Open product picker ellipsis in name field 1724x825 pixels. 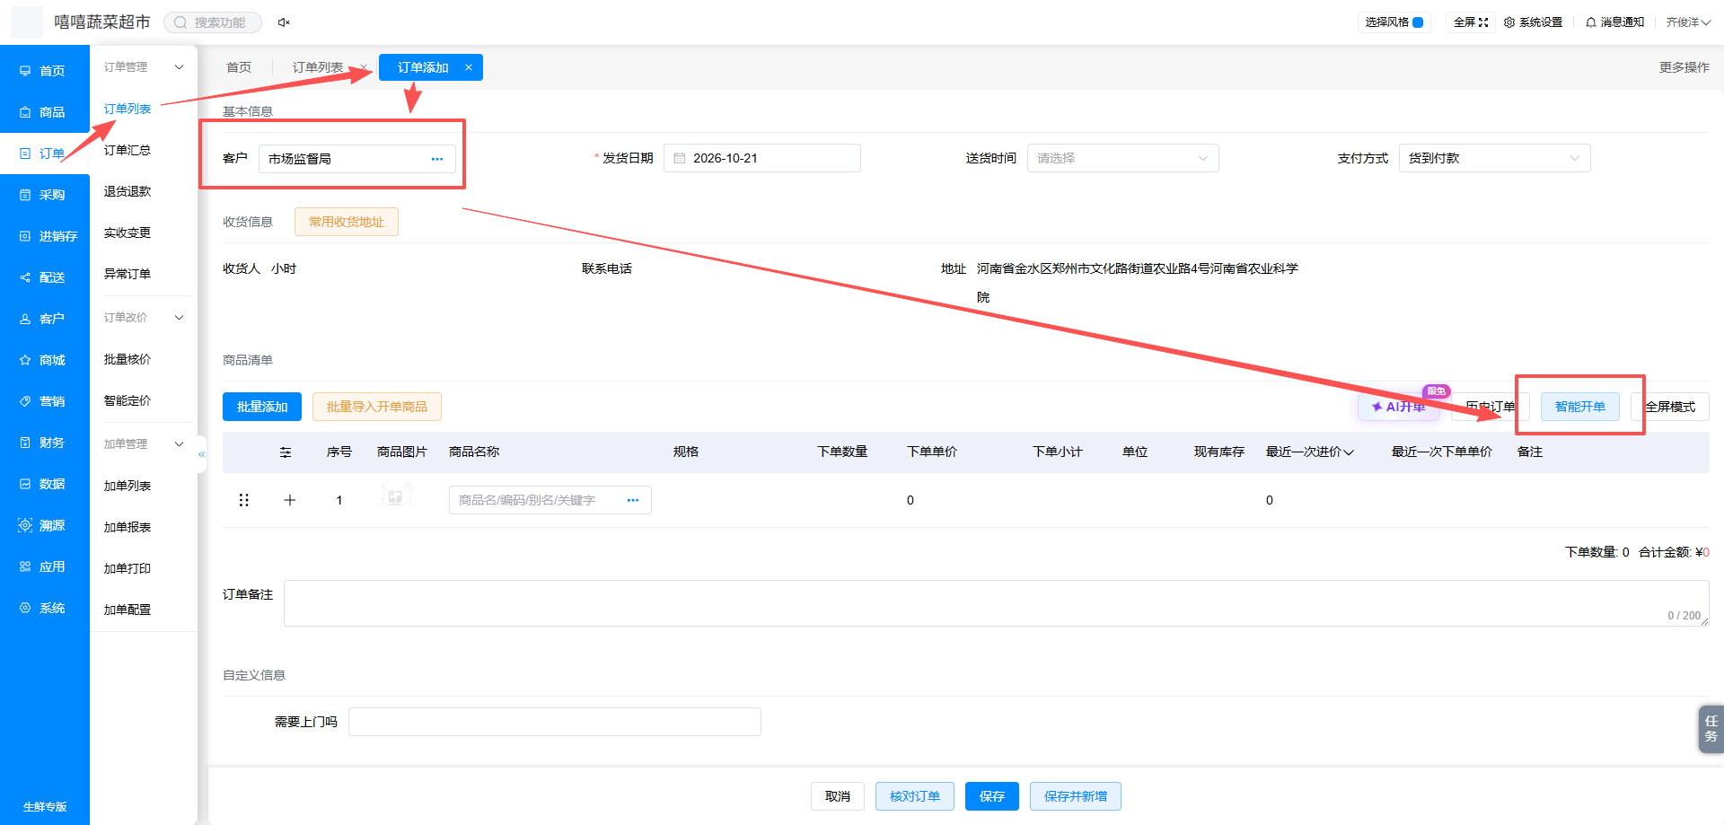point(633,500)
